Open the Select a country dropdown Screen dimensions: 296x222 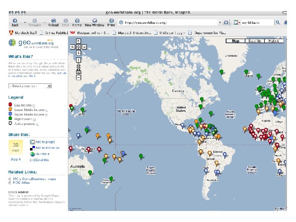[30, 86]
